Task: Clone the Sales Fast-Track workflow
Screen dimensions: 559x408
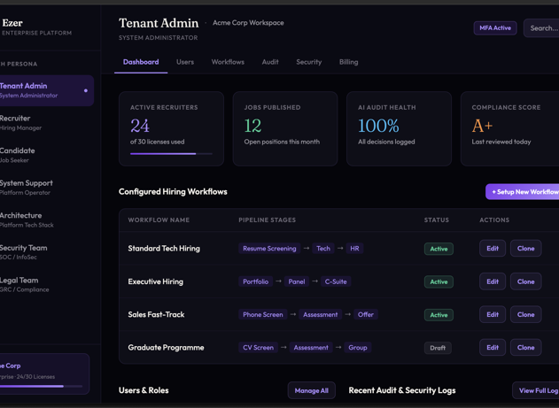Action: pos(526,315)
